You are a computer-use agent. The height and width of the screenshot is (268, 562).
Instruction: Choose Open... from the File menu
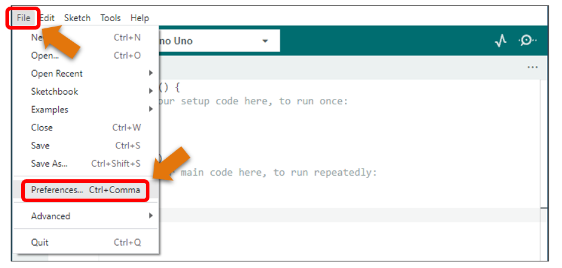pyautogui.click(x=86, y=56)
